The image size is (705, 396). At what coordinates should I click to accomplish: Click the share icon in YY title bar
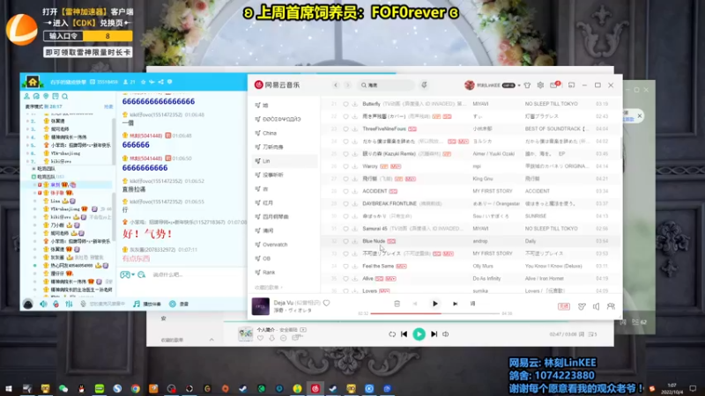160,82
